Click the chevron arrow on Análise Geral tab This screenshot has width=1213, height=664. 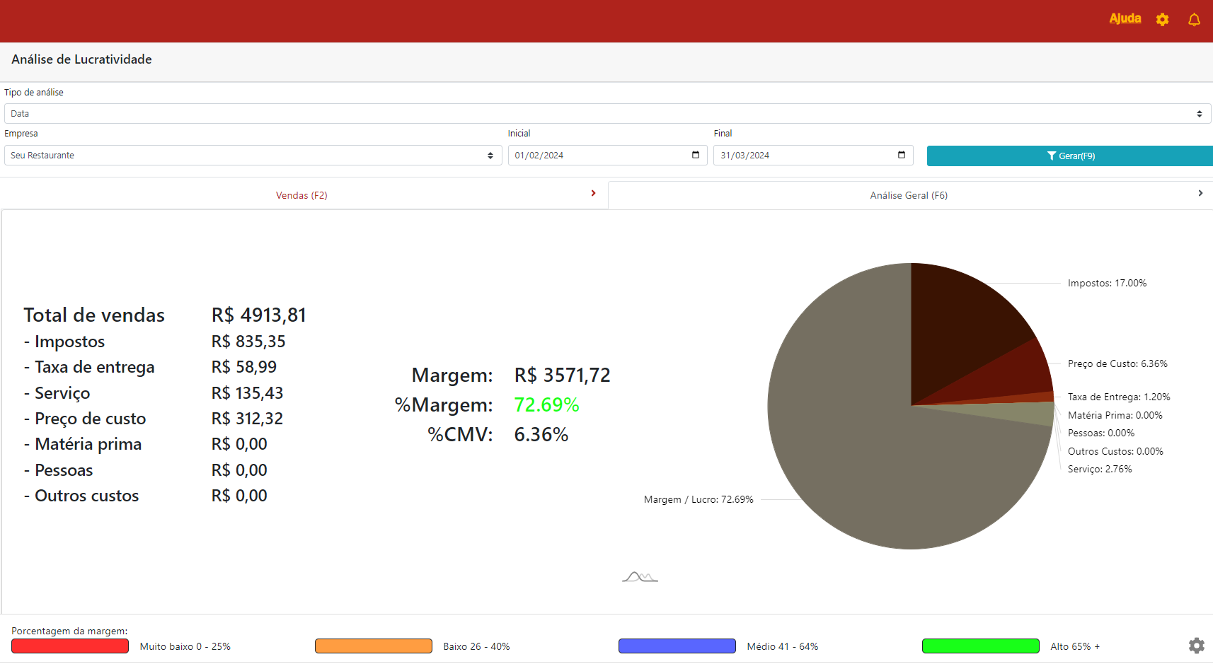(1200, 193)
